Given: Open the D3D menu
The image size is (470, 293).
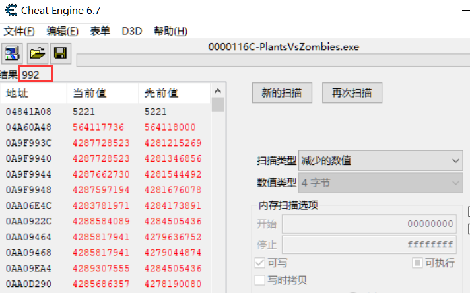Looking at the screenshot, I should (132, 31).
